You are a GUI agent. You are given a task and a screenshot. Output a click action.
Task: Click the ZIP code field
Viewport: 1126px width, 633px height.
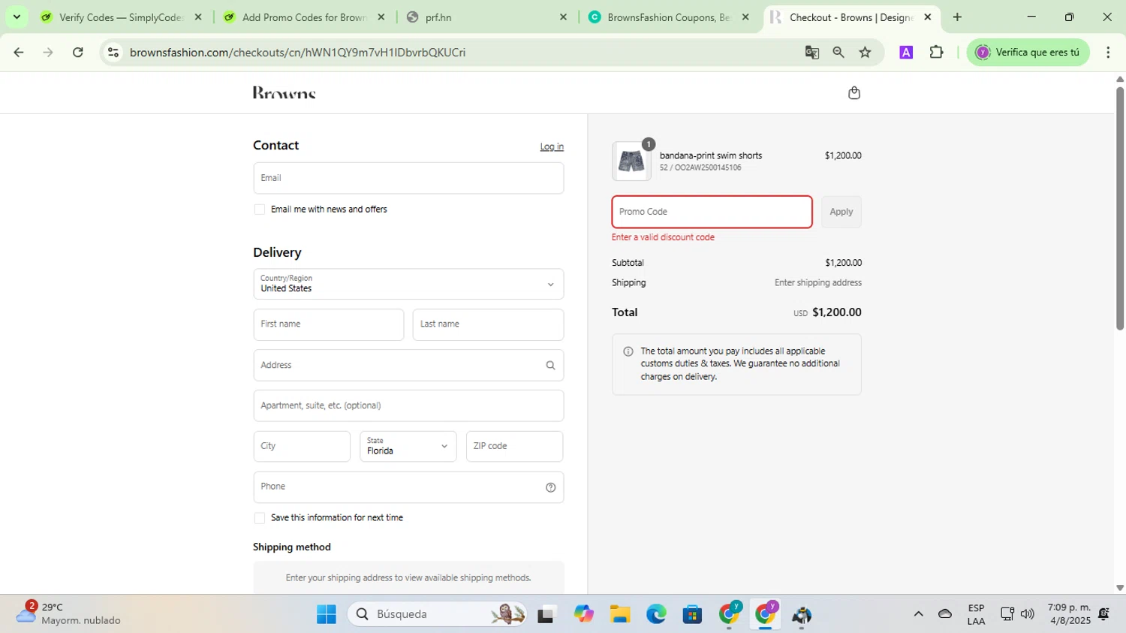[x=514, y=446]
